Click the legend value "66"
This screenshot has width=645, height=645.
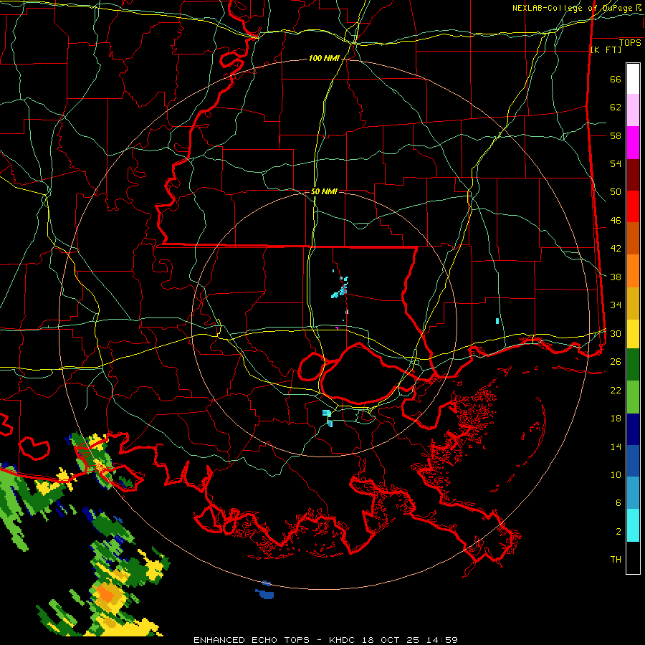616,79
